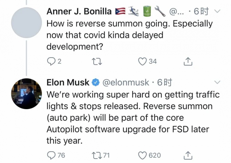Reply to Elon Musk's tweet
This screenshot has width=231, height=163.
coord(51,155)
